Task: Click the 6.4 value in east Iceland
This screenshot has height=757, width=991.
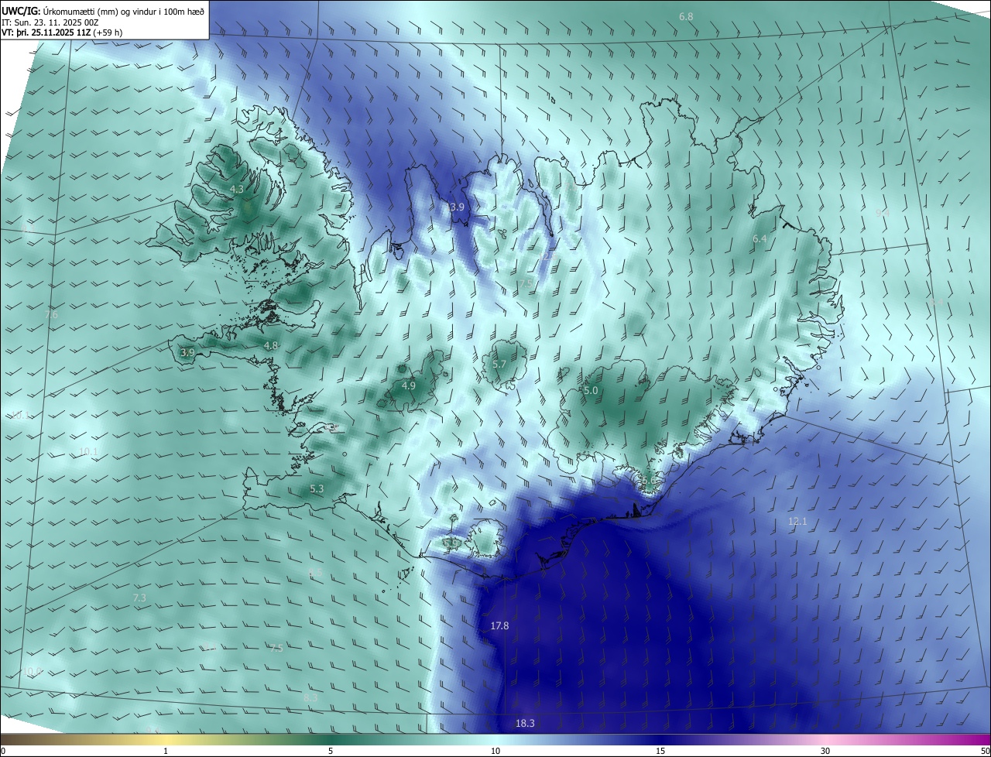Action: (x=760, y=239)
